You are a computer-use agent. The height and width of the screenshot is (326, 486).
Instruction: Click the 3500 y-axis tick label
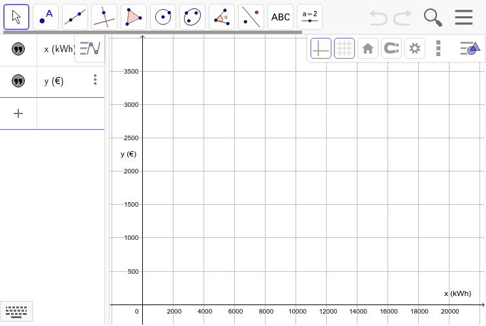point(131,72)
